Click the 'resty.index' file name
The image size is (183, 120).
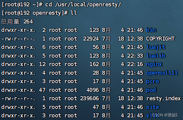(163, 98)
